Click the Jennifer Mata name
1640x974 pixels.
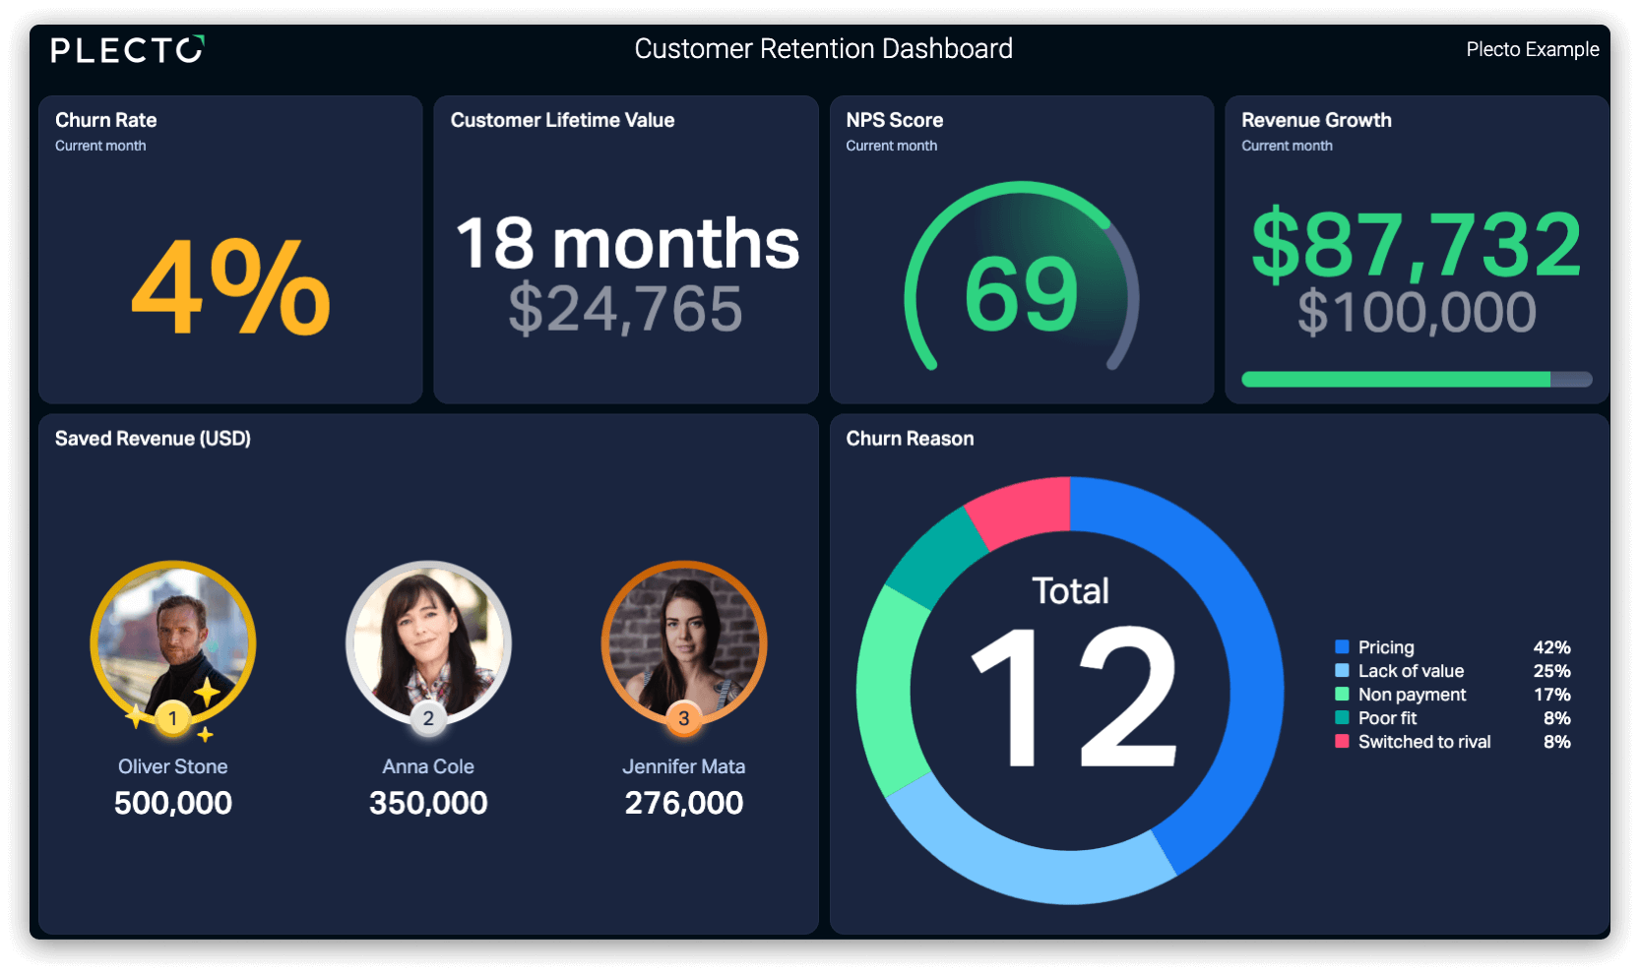pos(684,766)
